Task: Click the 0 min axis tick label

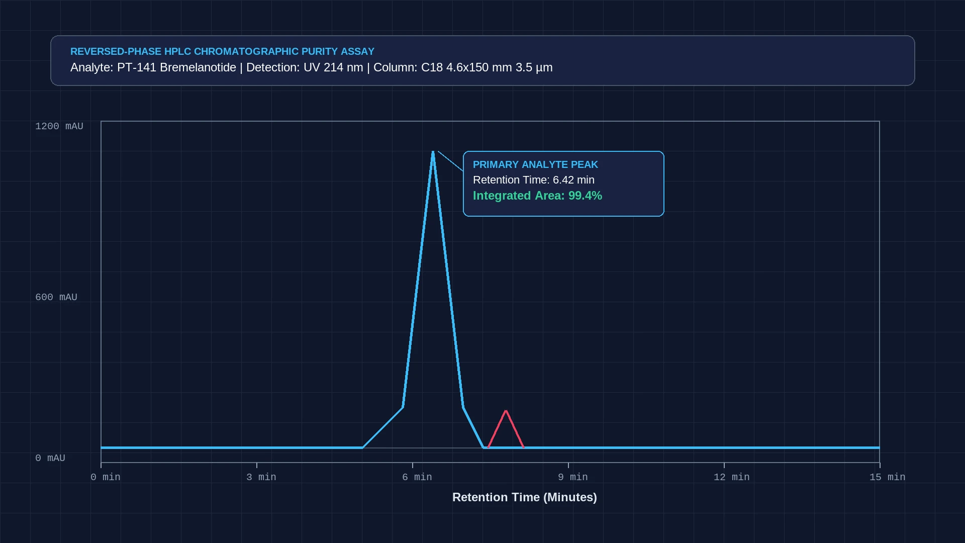Action: click(106, 477)
